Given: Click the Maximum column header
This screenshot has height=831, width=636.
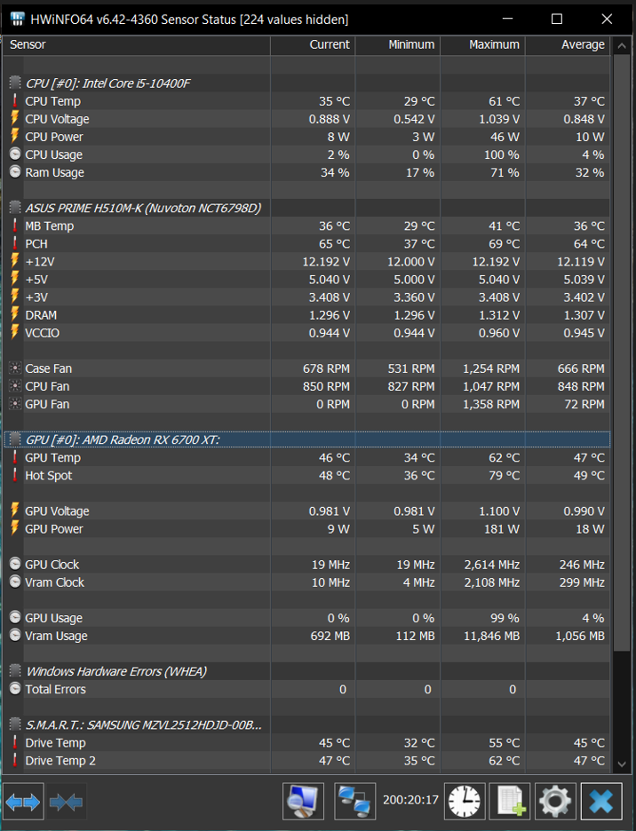Looking at the screenshot, I should coord(482,44).
